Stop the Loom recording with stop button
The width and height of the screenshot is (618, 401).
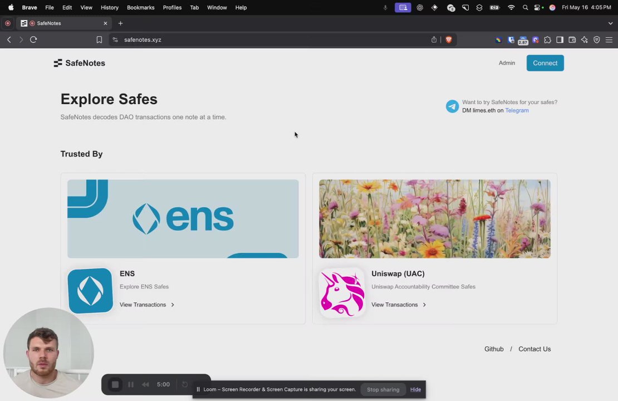pos(115,384)
